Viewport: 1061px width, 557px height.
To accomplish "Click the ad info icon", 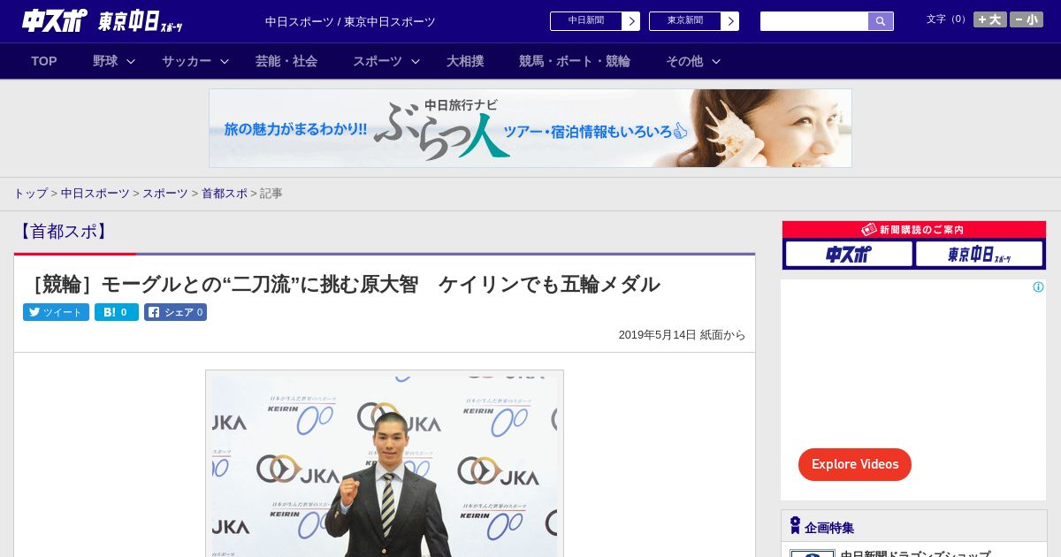I will point(1038,287).
